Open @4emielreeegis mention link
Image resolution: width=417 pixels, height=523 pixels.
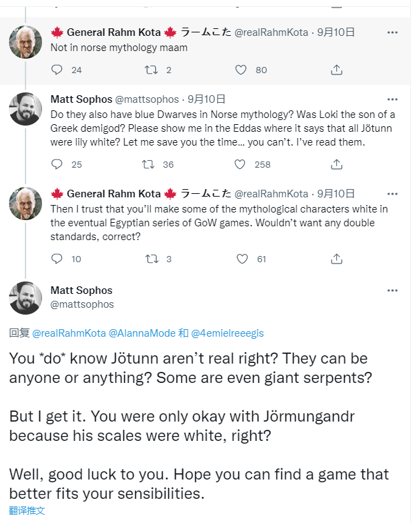tap(227, 333)
